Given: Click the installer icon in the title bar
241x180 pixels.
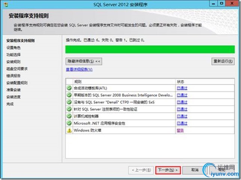Looking at the screenshot, I should tap(6, 4).
